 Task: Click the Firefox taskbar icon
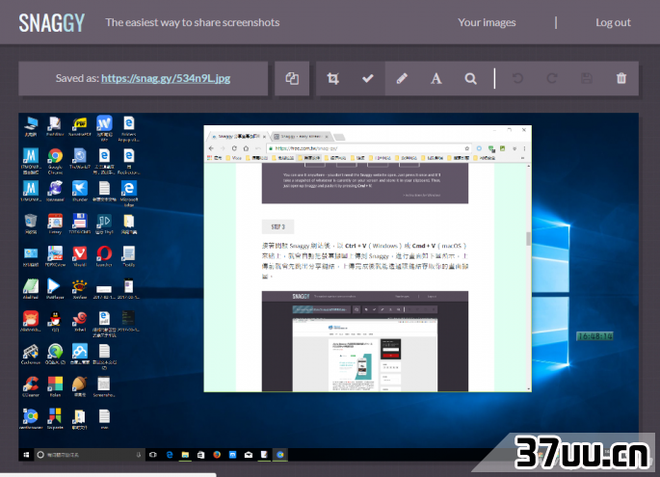(217, 455)
